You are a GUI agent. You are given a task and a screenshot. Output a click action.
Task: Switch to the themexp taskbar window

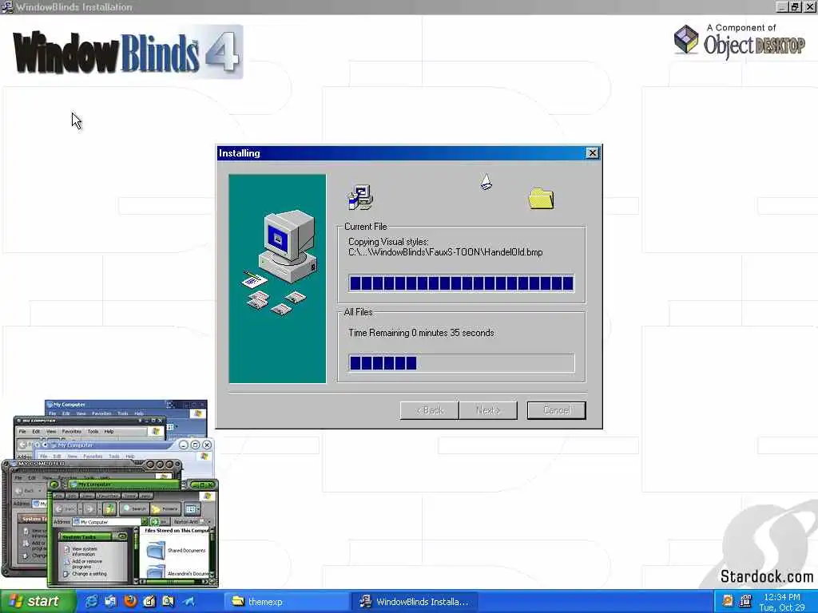pyautogui.click(x=287, y=602)
